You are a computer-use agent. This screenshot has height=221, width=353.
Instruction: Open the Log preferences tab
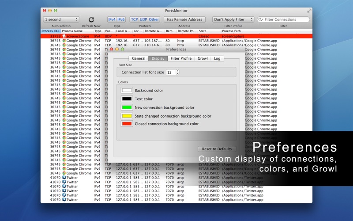coord(217,58)
